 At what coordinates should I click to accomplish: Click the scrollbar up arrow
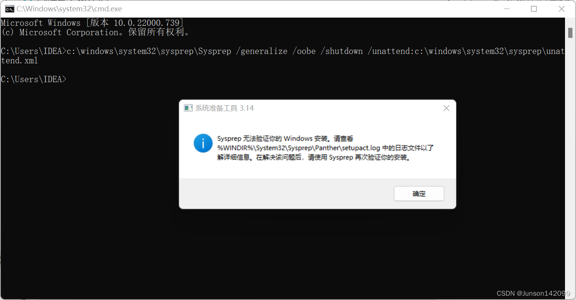[571, 20]
